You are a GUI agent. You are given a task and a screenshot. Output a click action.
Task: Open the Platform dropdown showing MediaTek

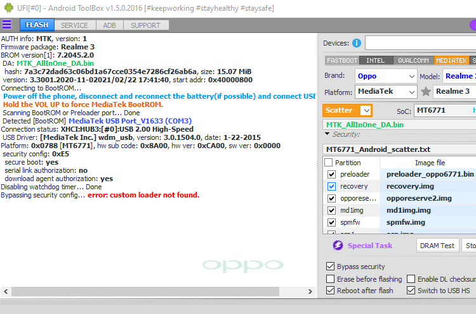[x=385, y=91]
